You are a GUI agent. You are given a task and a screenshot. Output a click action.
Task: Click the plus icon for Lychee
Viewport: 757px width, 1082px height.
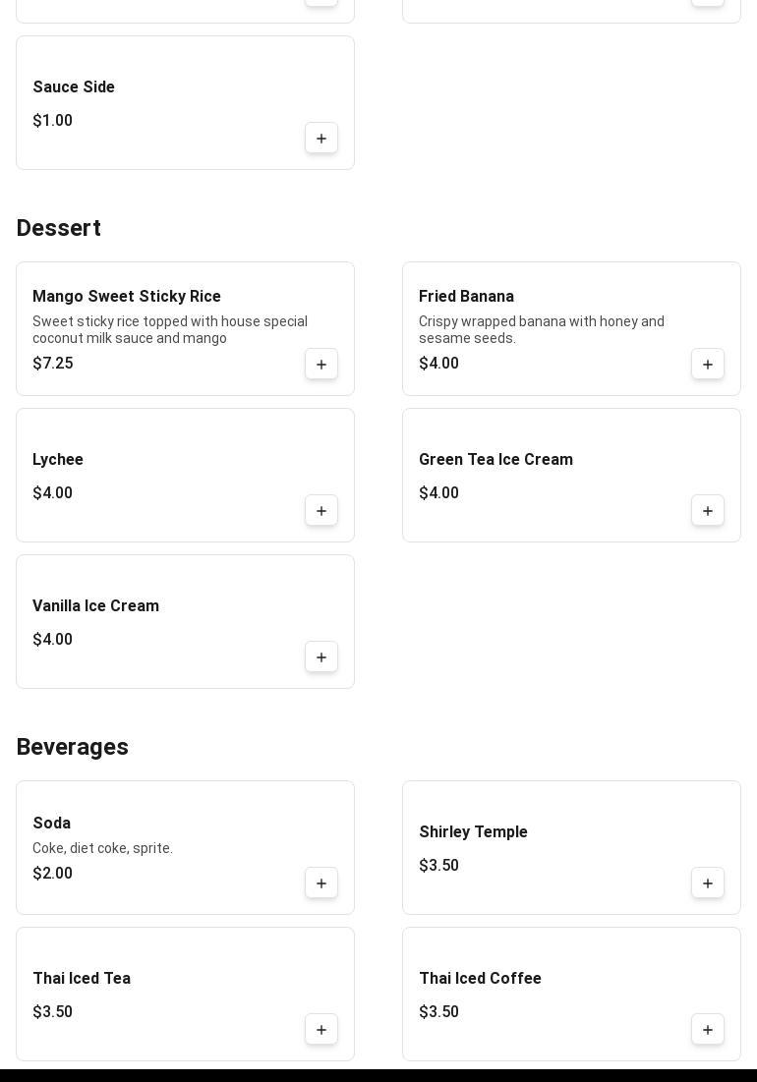pos(321,511)
